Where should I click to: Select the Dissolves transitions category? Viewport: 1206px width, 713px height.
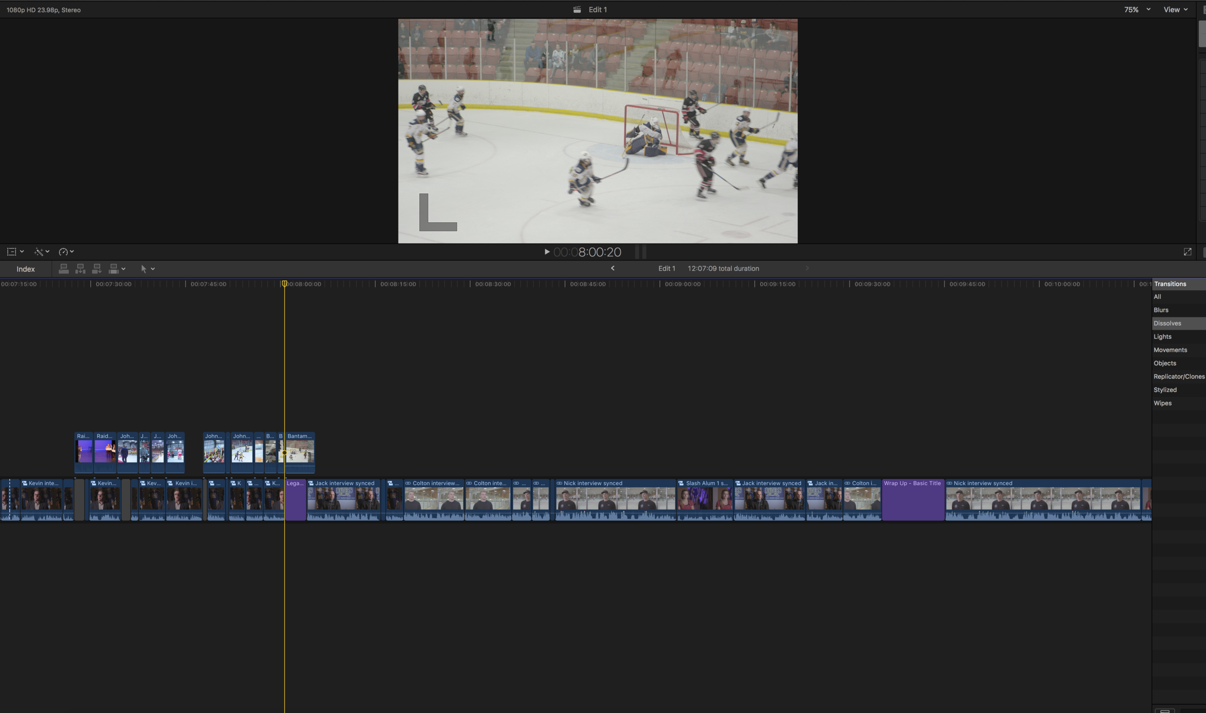[1179, 323]
